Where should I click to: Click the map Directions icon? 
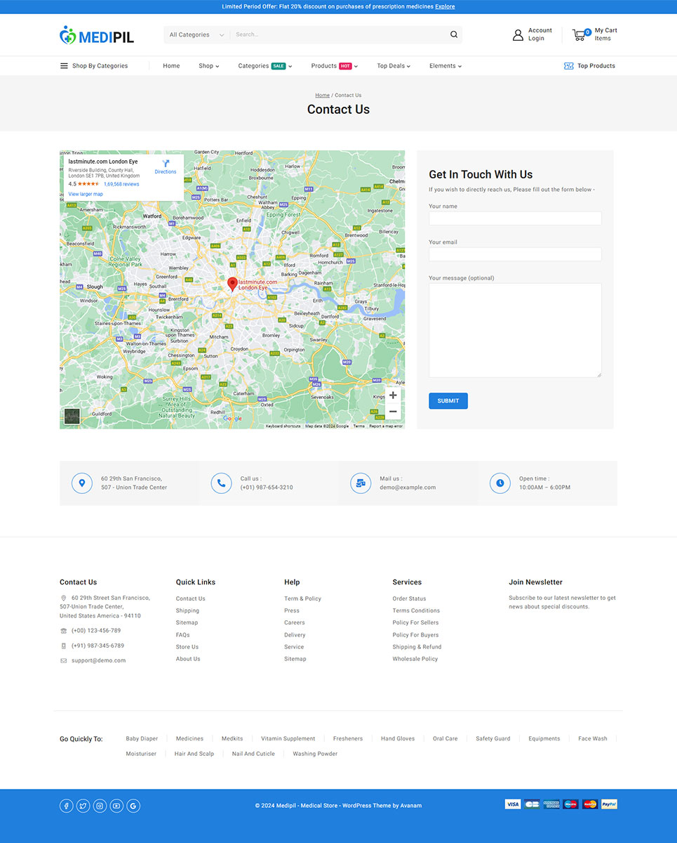pyautogui.click(x=166, y=164)
